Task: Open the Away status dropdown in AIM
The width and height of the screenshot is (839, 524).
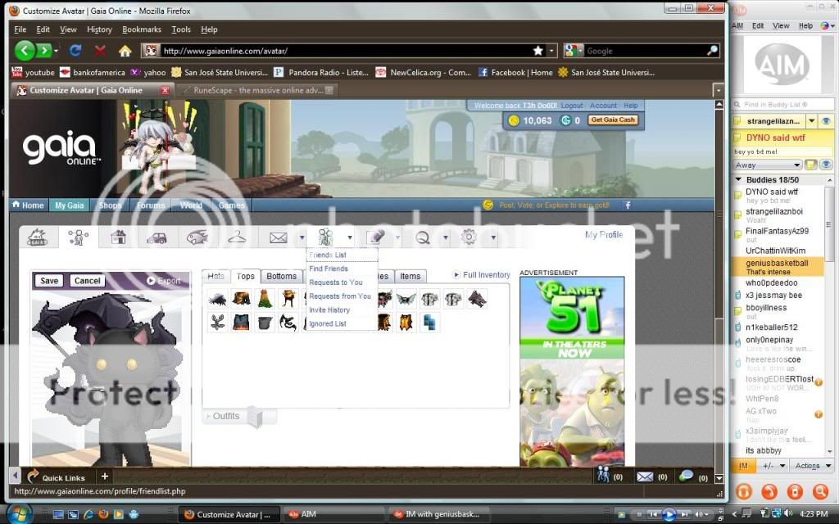Action: pos(768,165)
